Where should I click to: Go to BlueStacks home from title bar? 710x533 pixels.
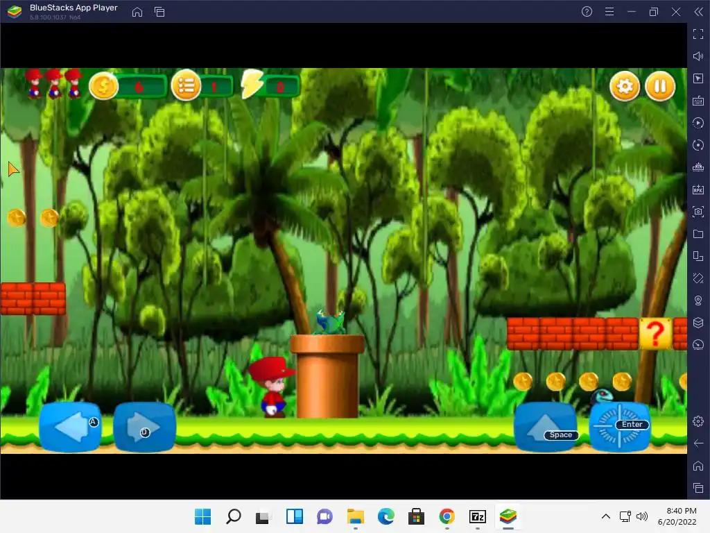[137, 12]
